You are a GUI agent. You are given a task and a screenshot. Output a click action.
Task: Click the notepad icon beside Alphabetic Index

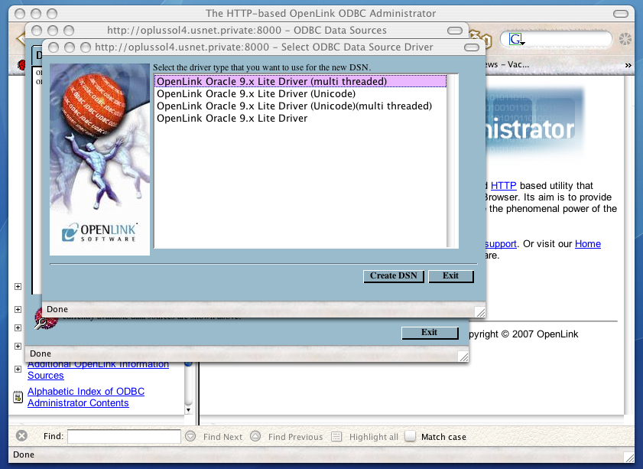click(18, 397)
